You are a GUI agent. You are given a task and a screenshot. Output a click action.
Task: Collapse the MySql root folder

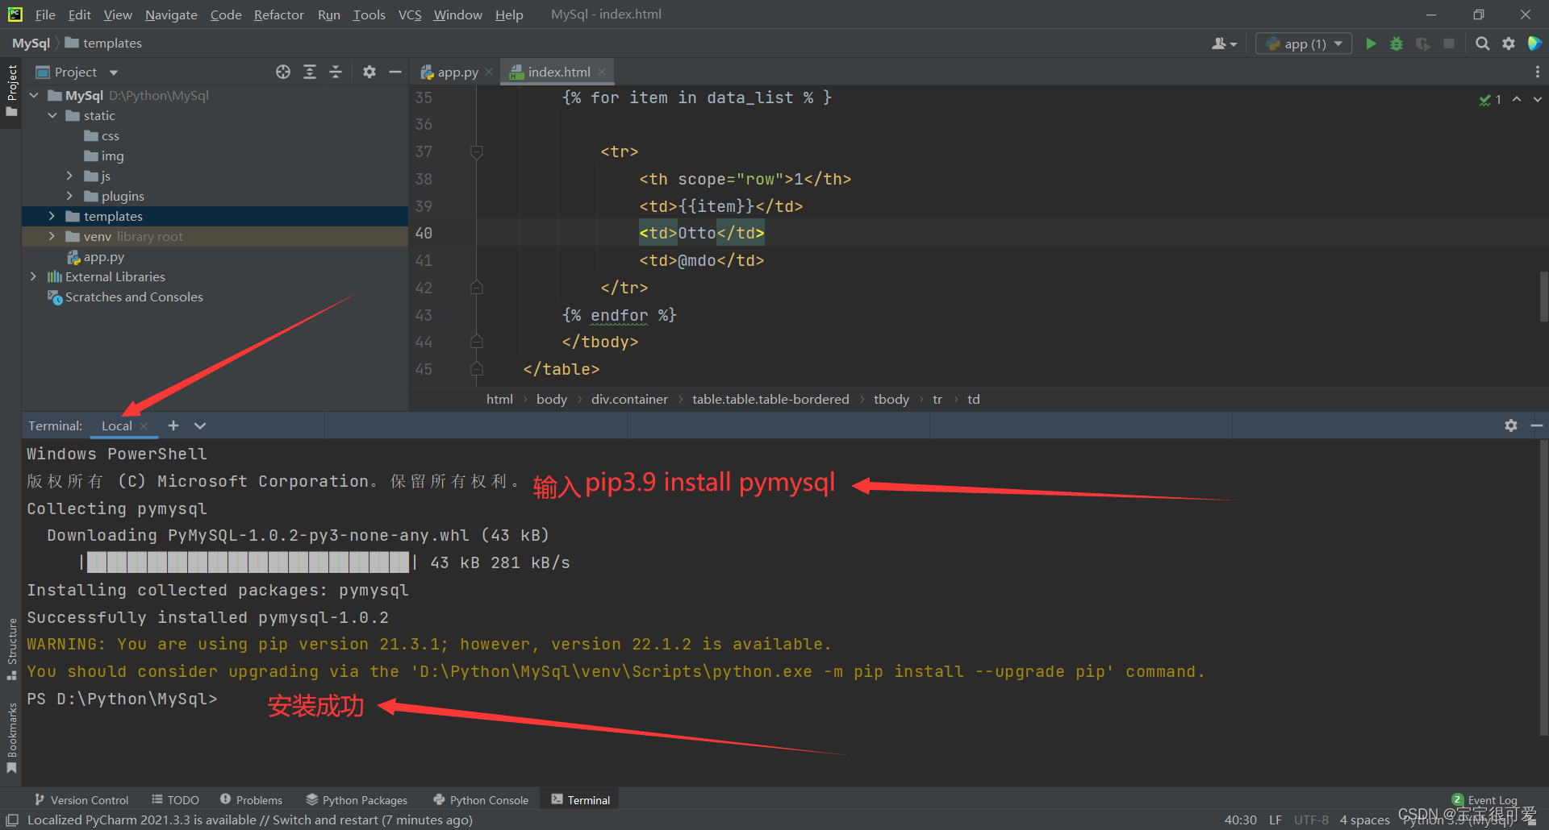pos(34,95)
